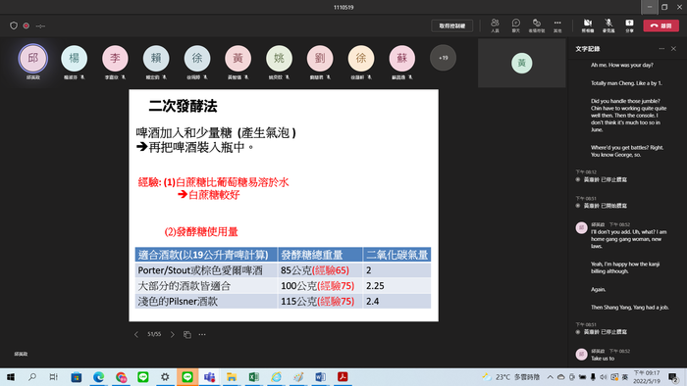
Task: Click table cell with value 2.25
Action: [396, 286]
